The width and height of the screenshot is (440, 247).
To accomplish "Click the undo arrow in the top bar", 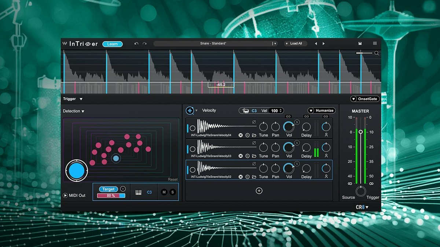I will (x=136, y=44).
